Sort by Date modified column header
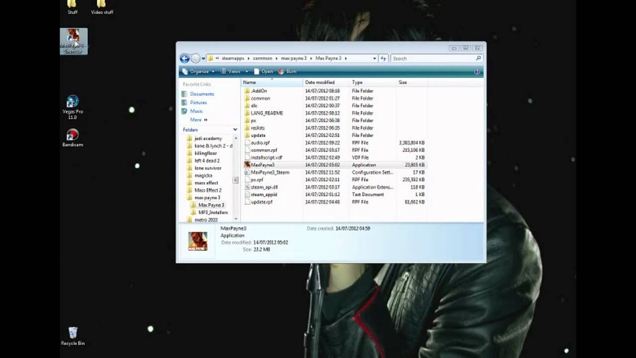Image resolution: width=636 pixels, height=358 pixels. click(x=326, y=83)
